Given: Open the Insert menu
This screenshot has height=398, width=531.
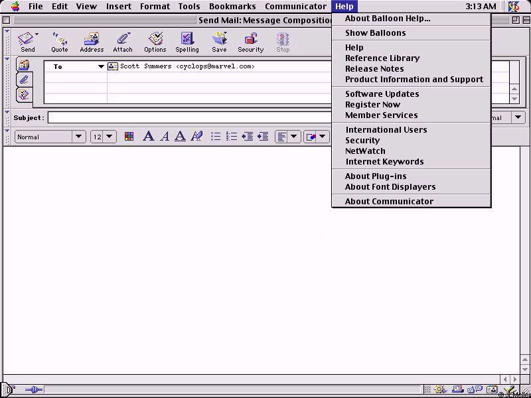Looking at the screenshot, I should tap(119, 7).
